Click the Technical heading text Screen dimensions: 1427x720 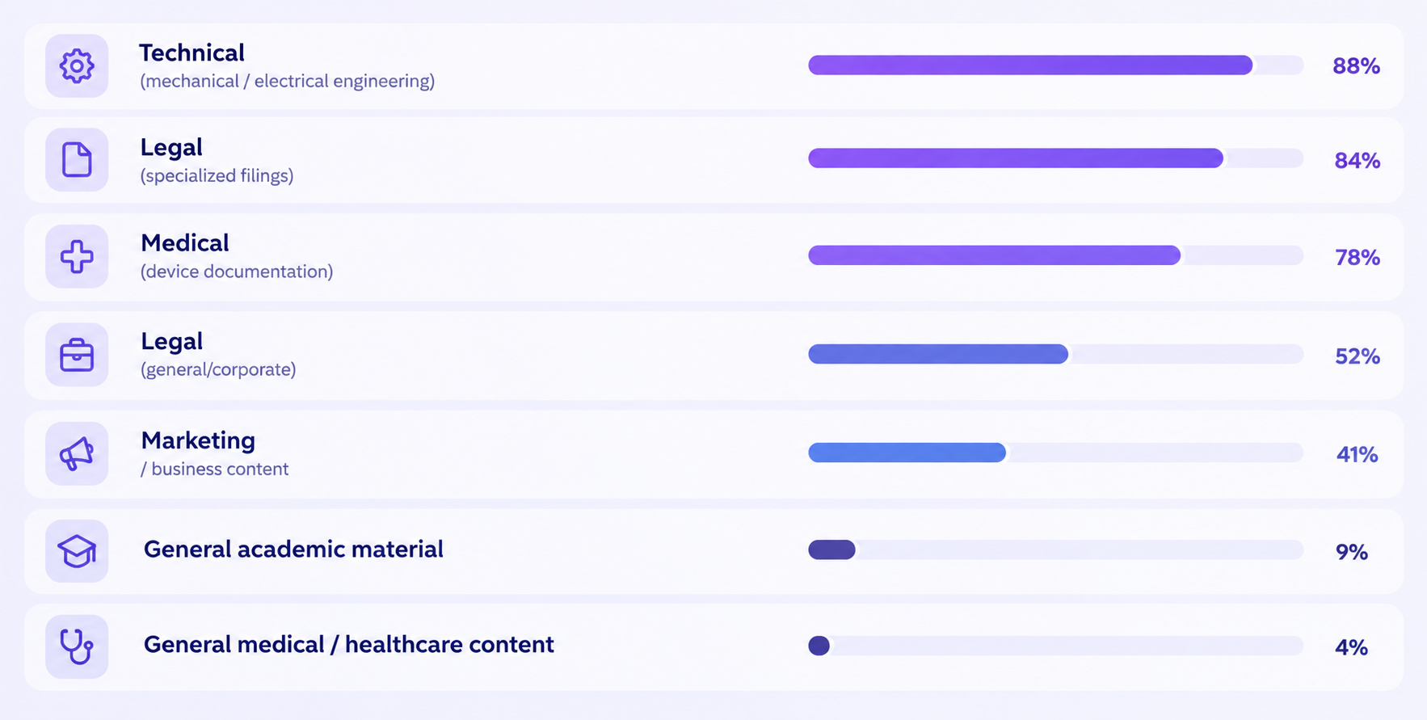point(192,53)
